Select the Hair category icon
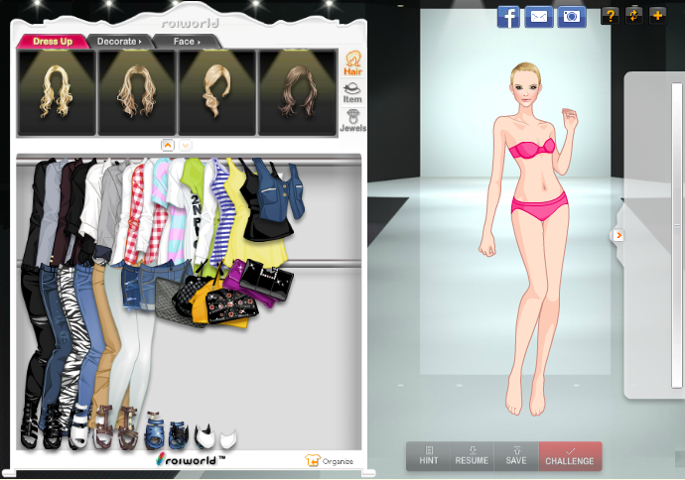This screenshot has height=480, width=685. point(352,63)
